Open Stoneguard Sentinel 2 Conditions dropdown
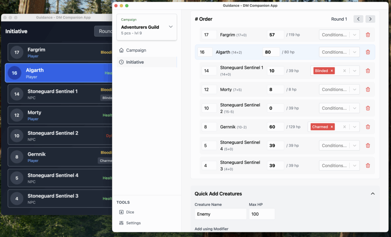Screen dimensions: 391x237 click(x=339, y=108)
